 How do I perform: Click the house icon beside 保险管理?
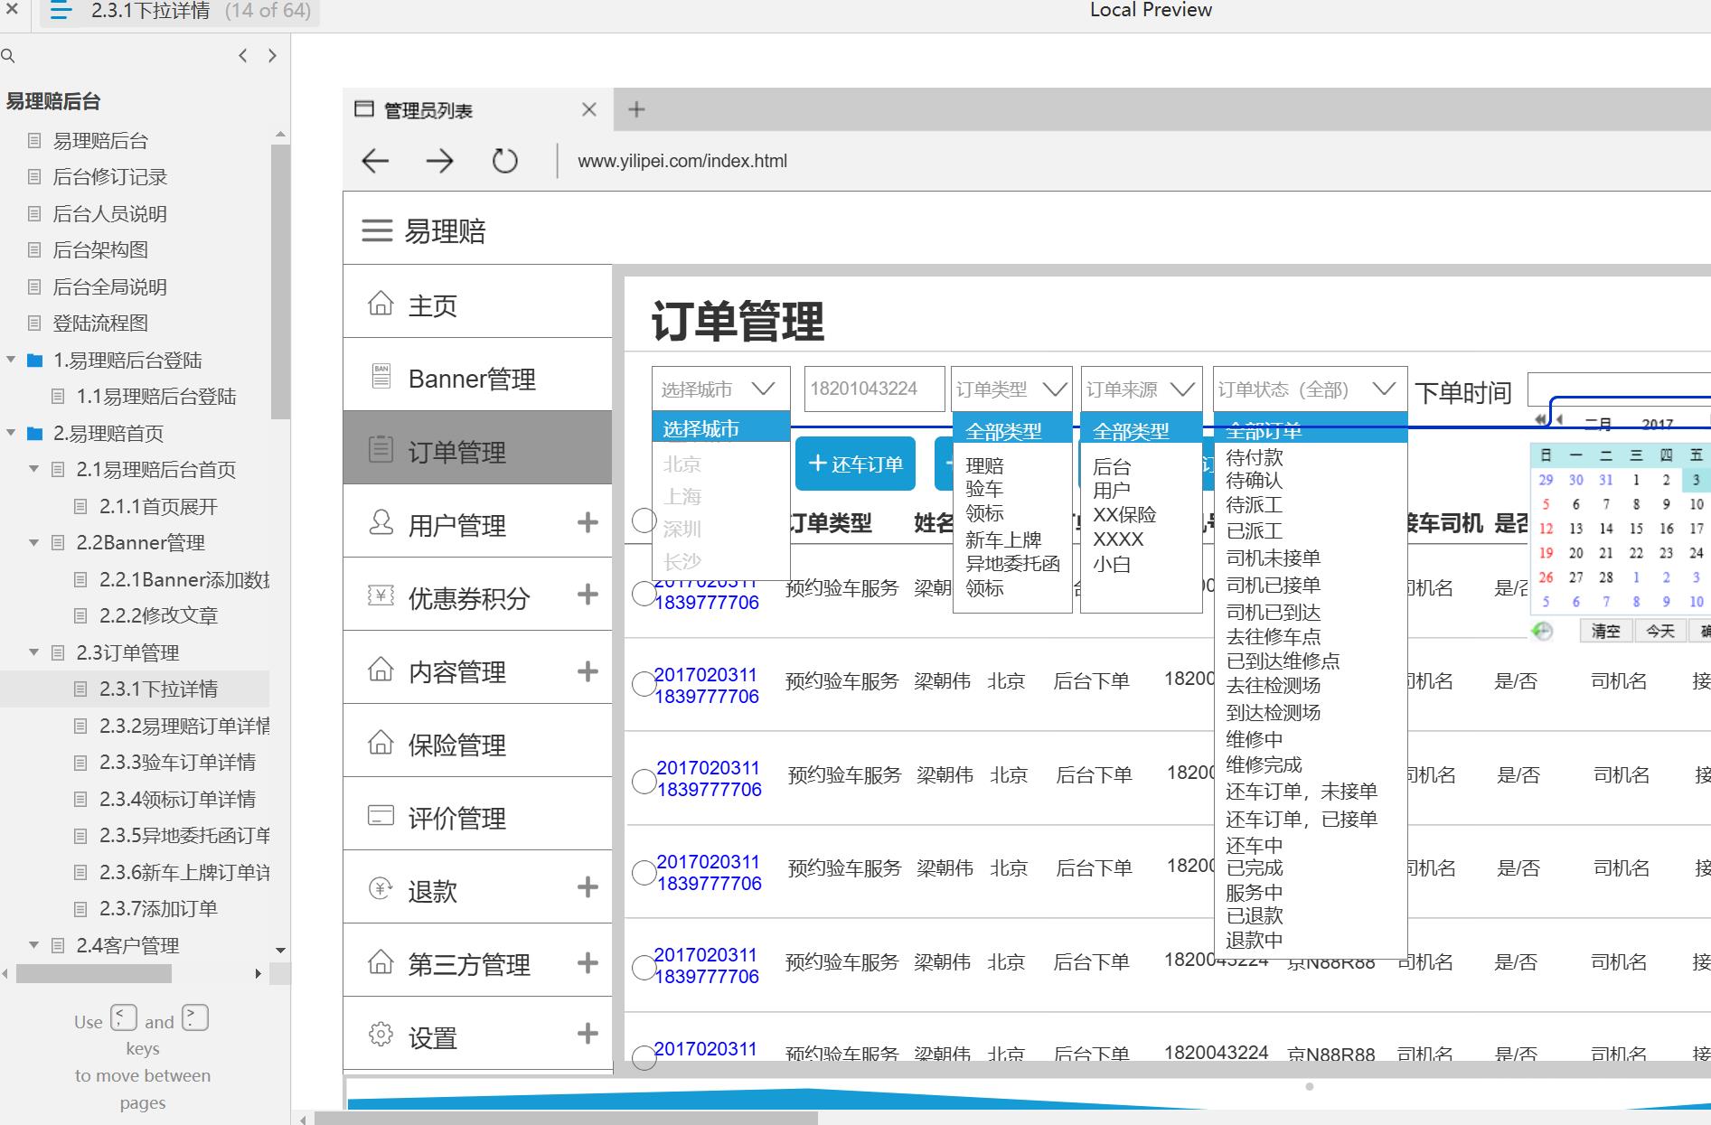[381, 743]
